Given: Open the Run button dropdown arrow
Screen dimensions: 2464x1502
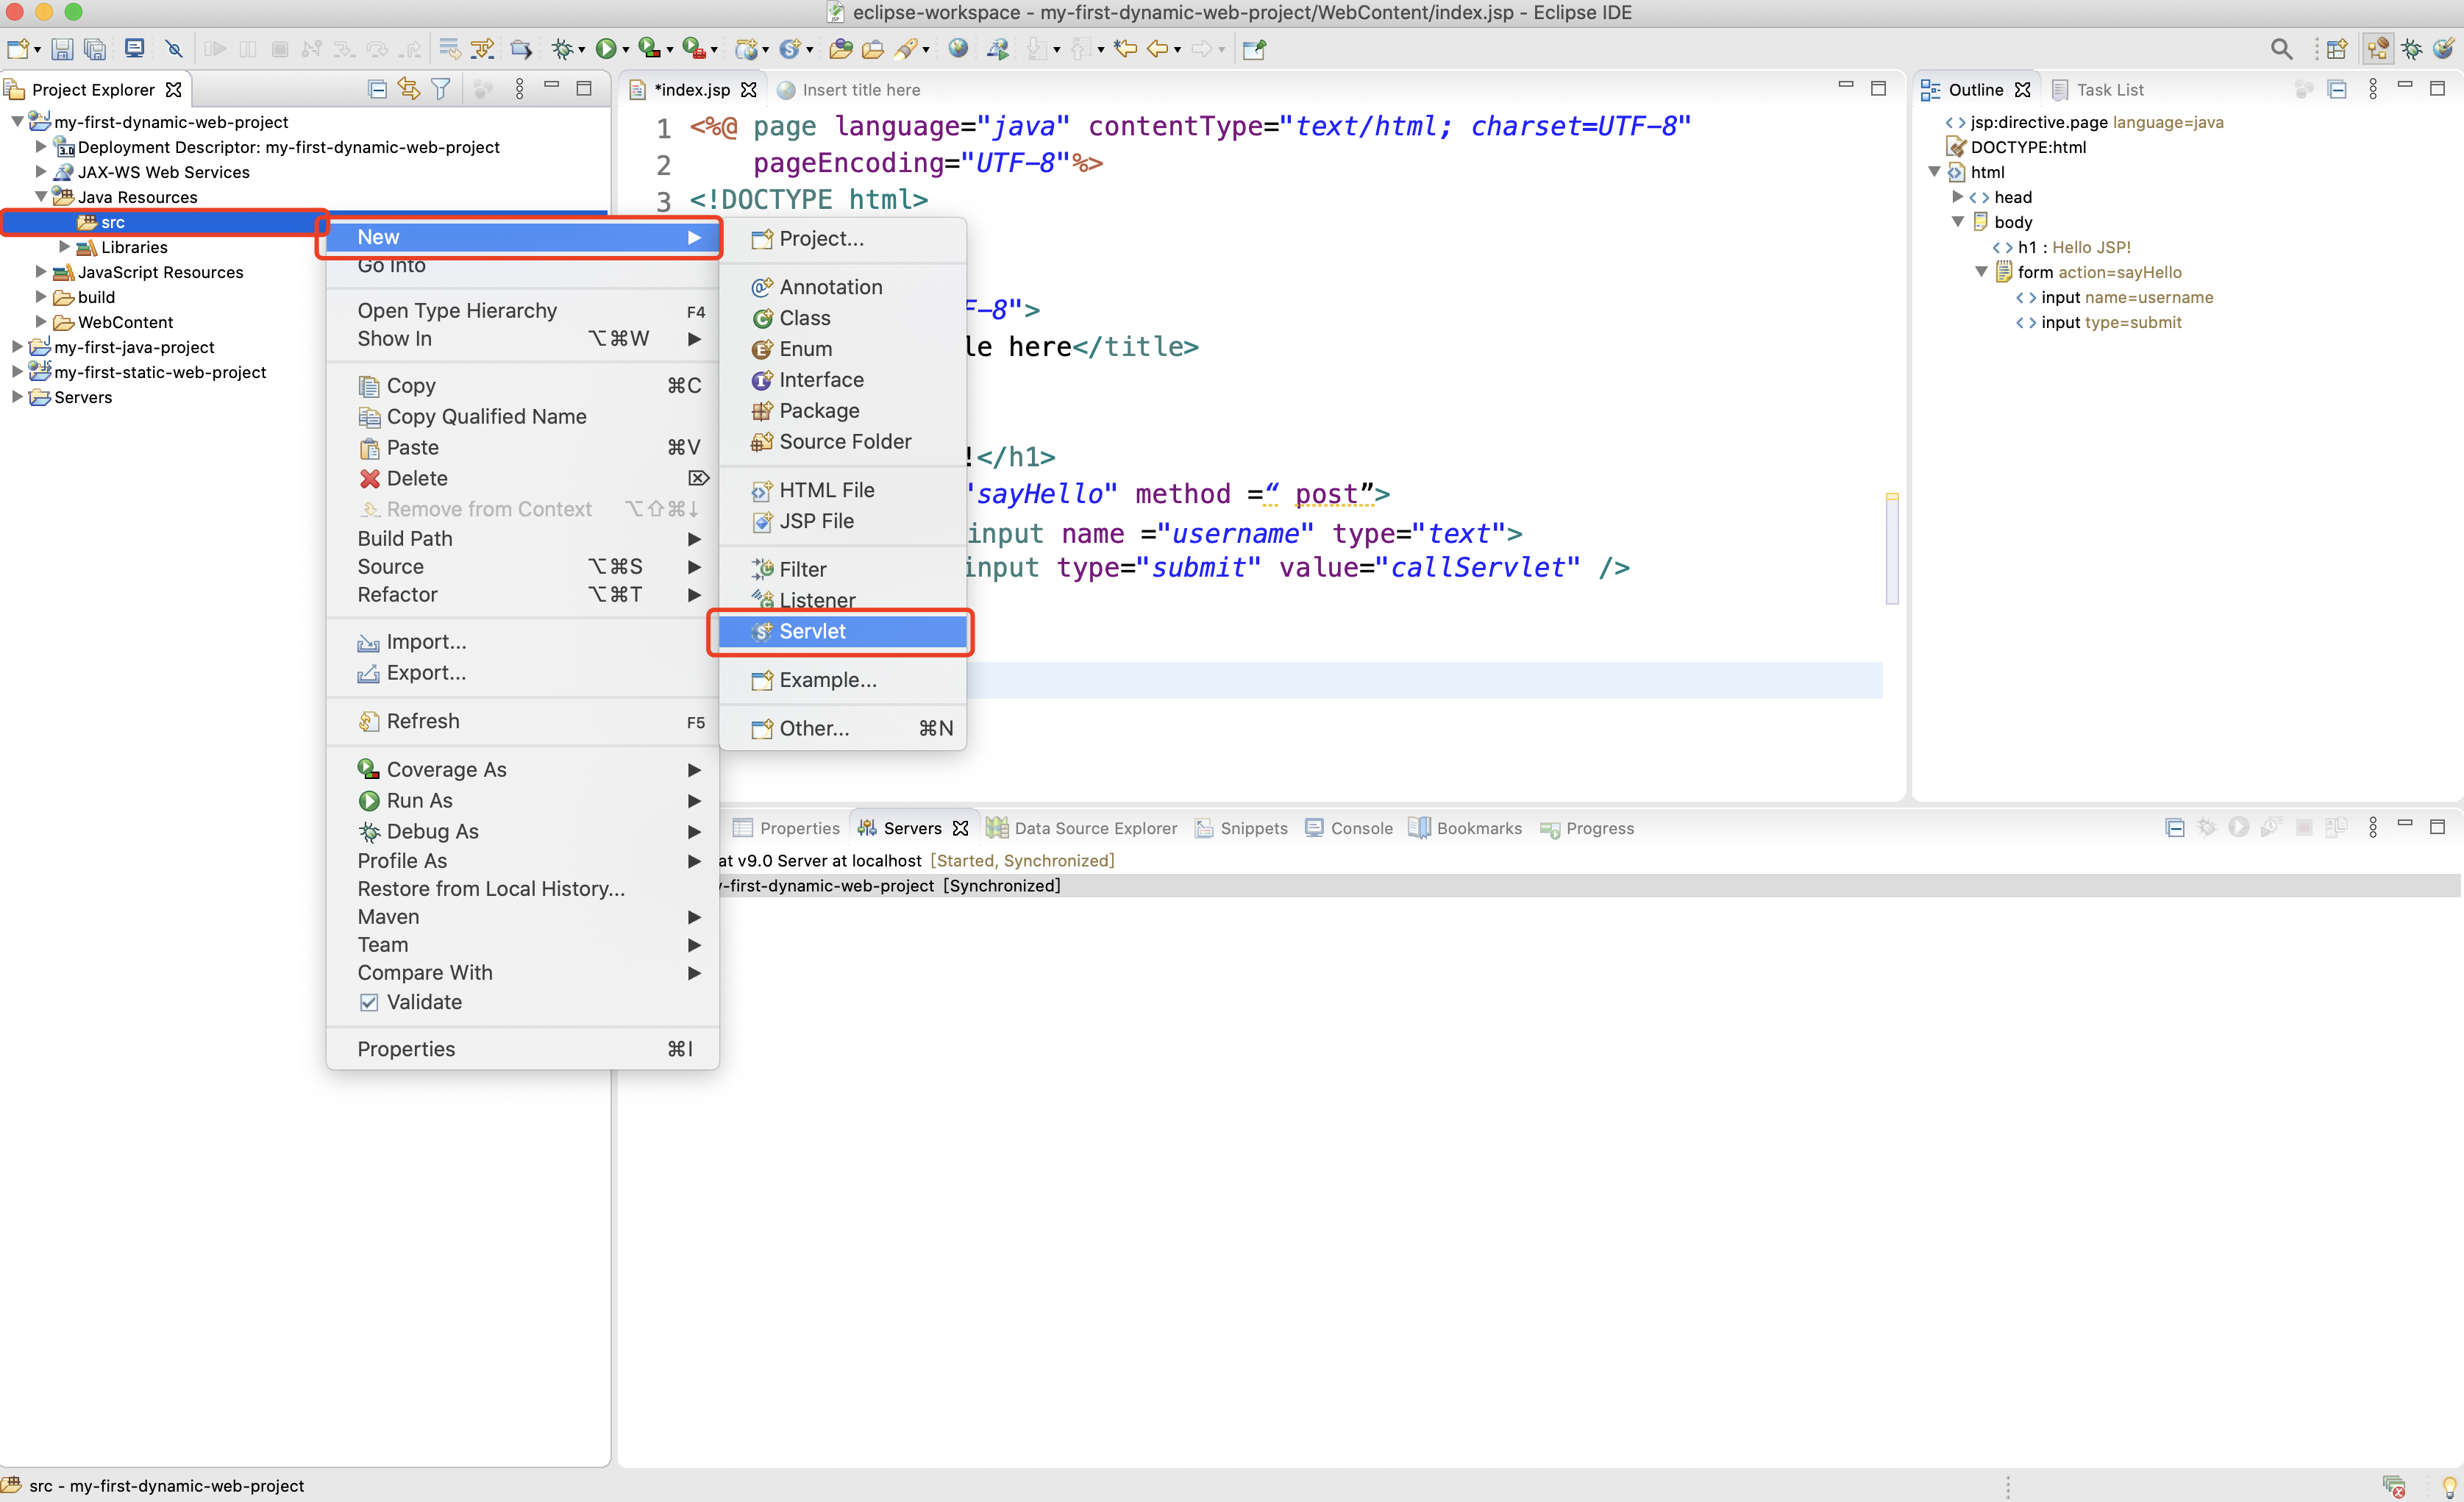Looking at the screenshot, I should (626, 50).
